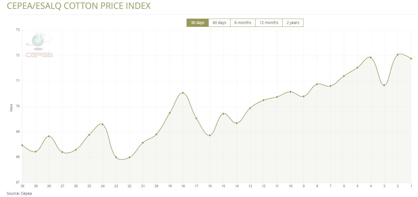Click the data point above day 4
Image resolution: width=418 pixels, height=197 pixels.
point(371,57)
